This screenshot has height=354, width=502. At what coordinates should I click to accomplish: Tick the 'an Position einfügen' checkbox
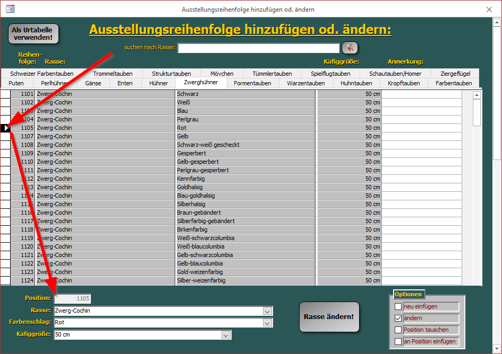[398, 342]
